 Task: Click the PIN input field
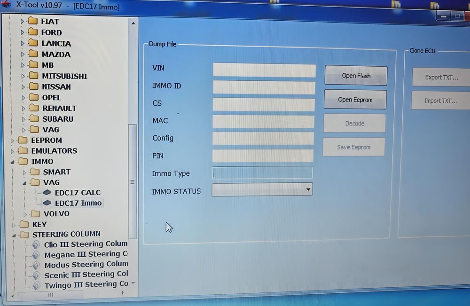263,156
